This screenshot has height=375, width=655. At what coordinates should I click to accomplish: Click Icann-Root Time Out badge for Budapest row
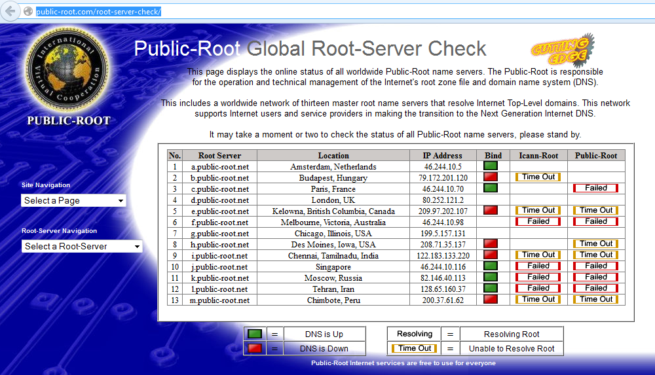[x=538, y=177]
